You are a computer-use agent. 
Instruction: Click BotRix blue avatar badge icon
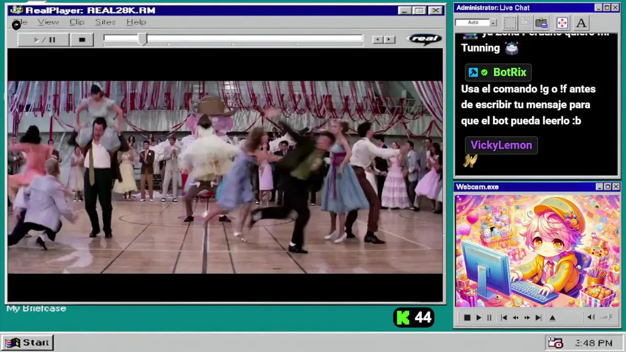(x=473, y=72)
